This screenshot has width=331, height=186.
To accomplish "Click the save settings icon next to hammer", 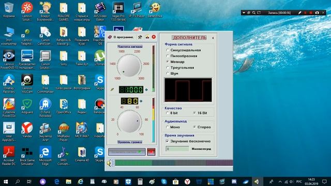I will tap(147, 37).
